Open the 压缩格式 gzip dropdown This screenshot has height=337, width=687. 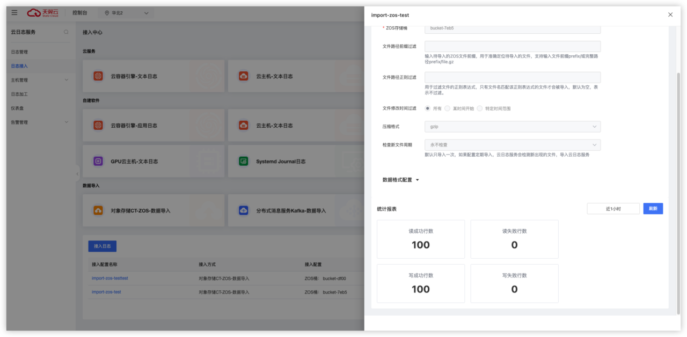(x=512, y=127)
